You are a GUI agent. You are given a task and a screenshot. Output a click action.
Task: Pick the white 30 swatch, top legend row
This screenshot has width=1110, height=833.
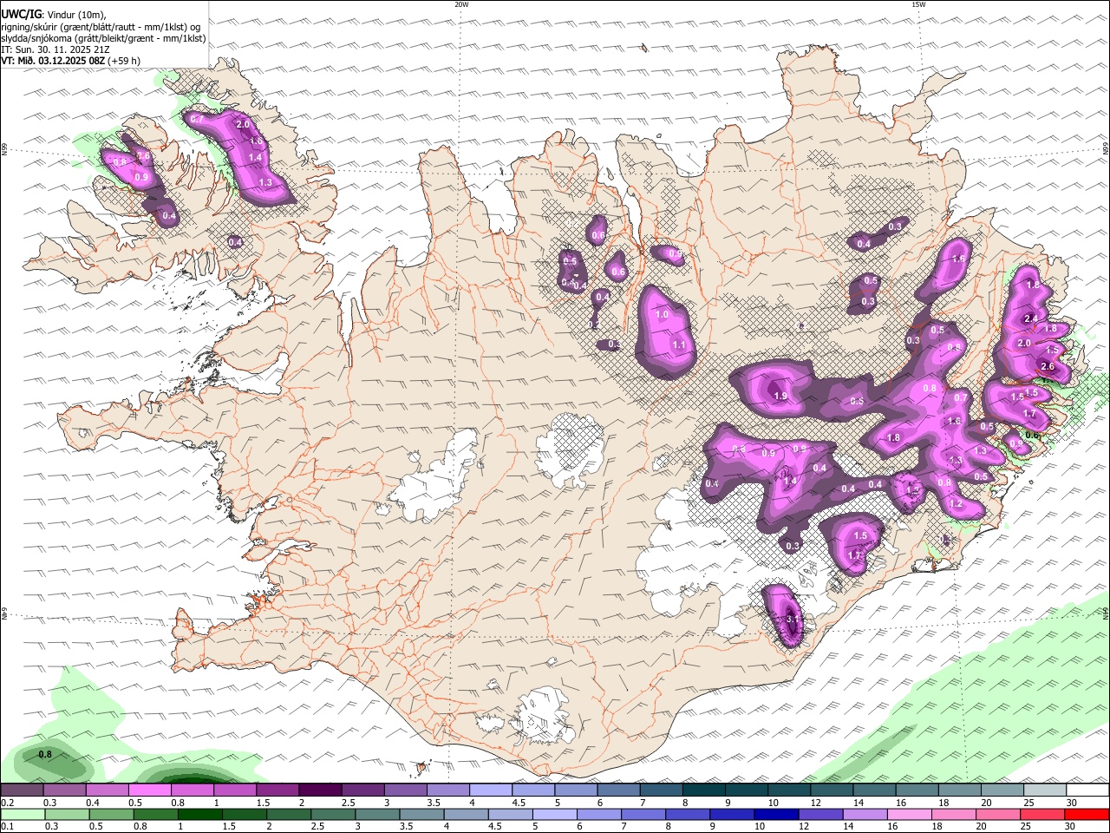(1087, 790)
